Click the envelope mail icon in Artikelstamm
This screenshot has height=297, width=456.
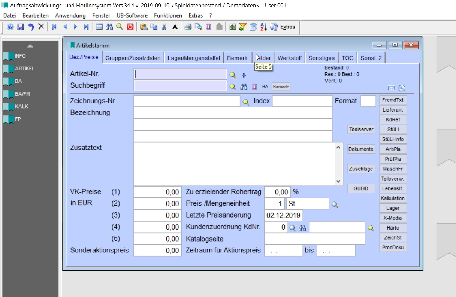point(392,88)
